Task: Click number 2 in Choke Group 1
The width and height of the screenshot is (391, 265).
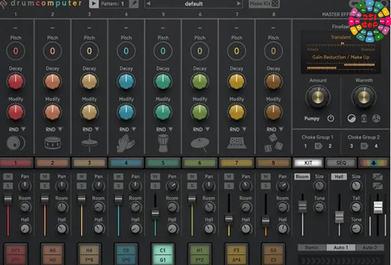Action: 330,146
